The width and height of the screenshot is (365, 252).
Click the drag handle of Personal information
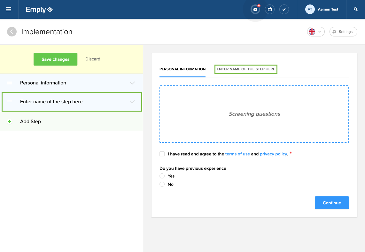(10, 83)
